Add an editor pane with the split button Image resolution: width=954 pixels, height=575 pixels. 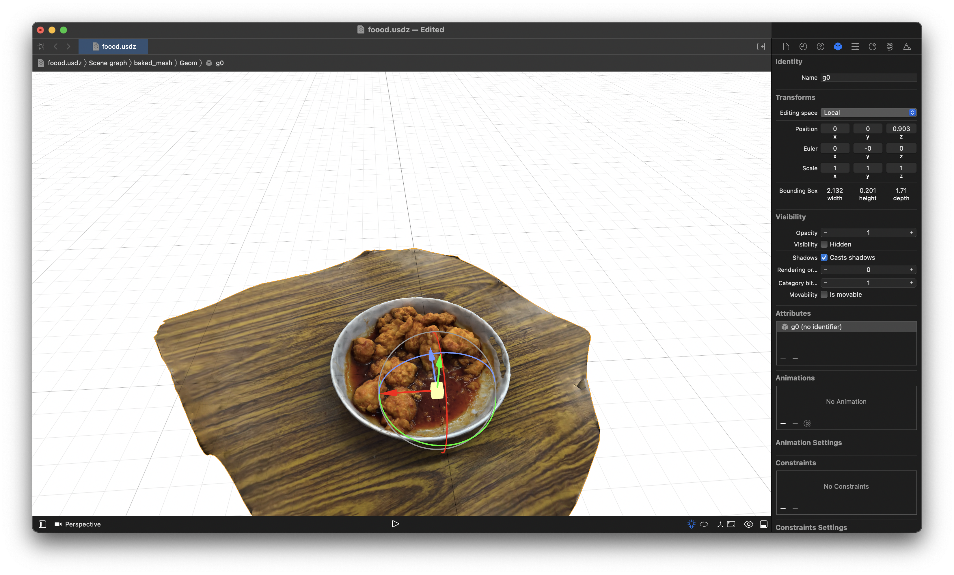pos(761,46)
